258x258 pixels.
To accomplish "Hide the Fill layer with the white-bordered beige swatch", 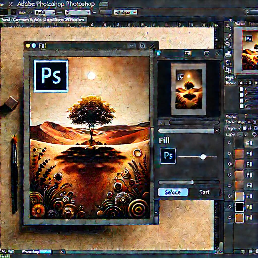I will tap(229, 196).
